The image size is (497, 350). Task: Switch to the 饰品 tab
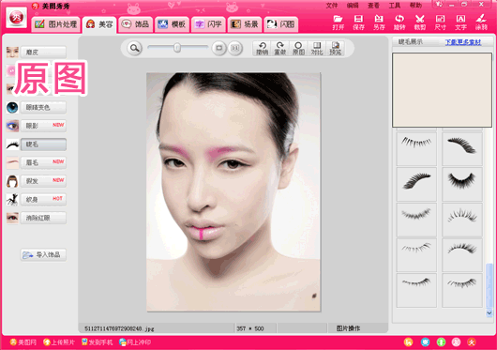[x=136, y=24]
